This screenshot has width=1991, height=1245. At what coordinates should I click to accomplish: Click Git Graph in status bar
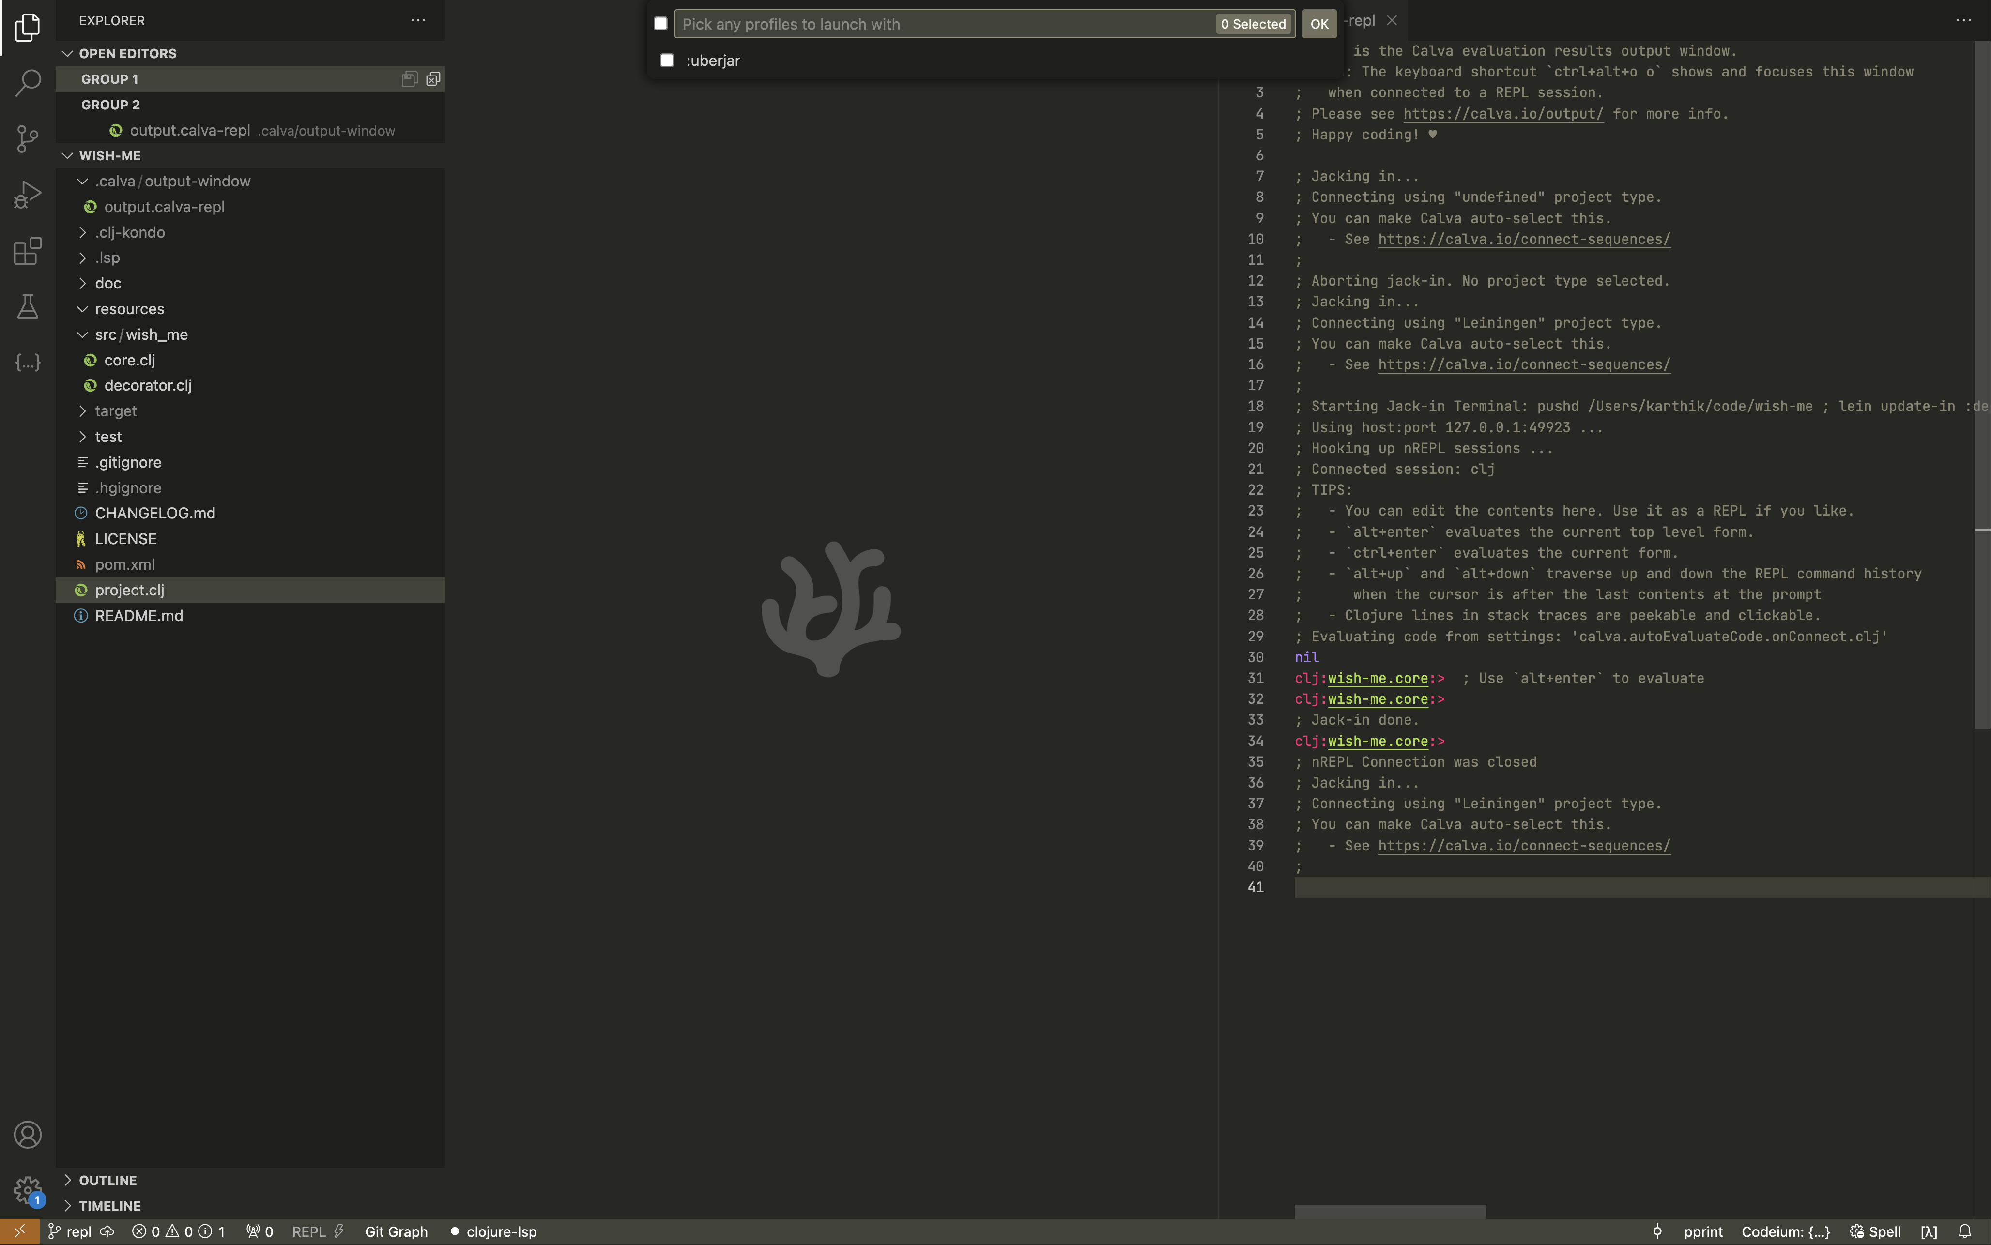pyautogui.click(x=396, y=1231)
